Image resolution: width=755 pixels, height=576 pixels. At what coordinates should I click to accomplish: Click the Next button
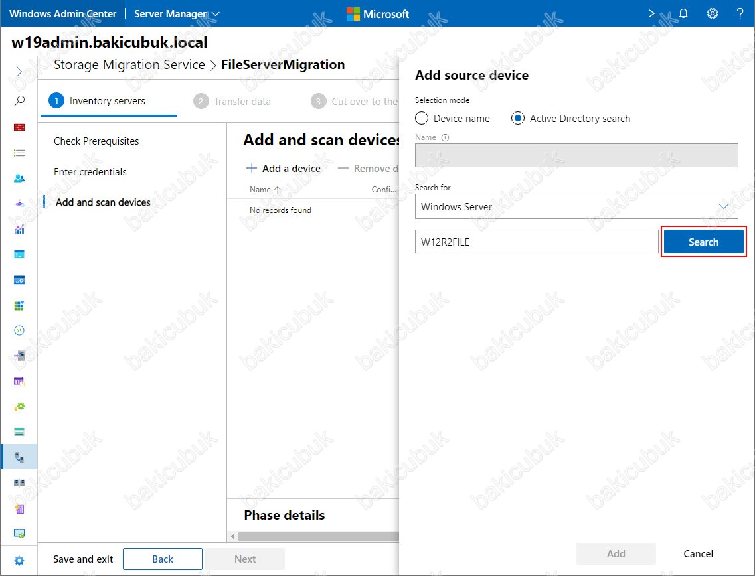tap(245, 559)
